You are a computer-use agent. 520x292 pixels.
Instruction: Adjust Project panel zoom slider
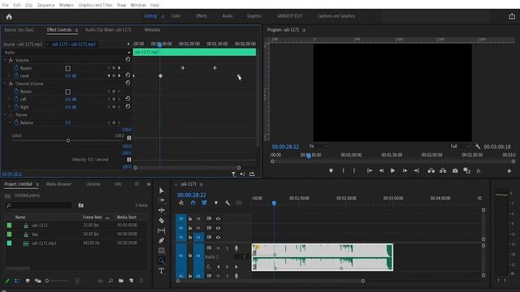tap(47, 281)
